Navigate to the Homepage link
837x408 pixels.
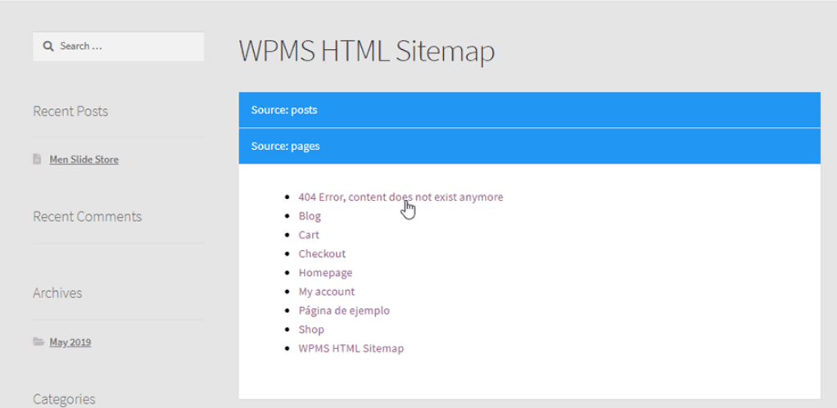[325, 273]
